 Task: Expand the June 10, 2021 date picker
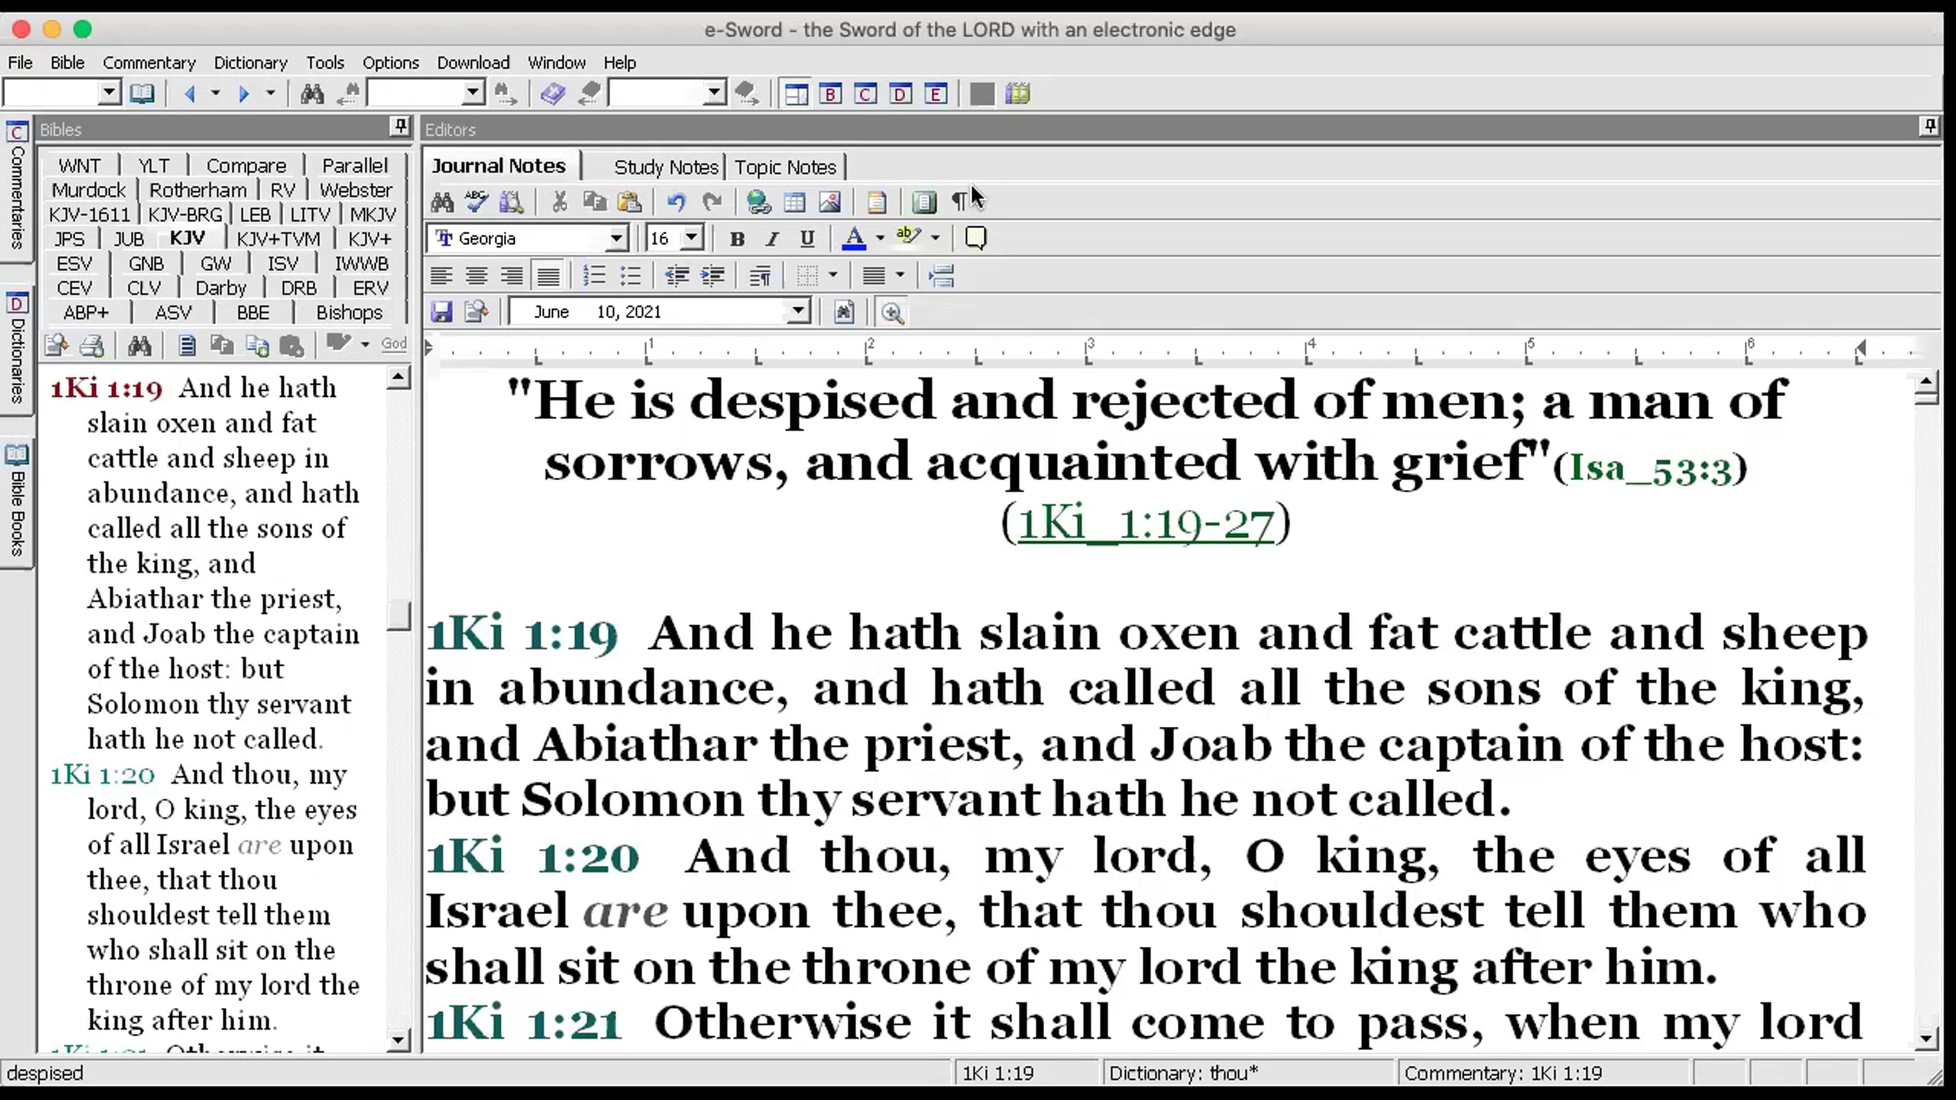pyautogui.click(x=798, y=311)
